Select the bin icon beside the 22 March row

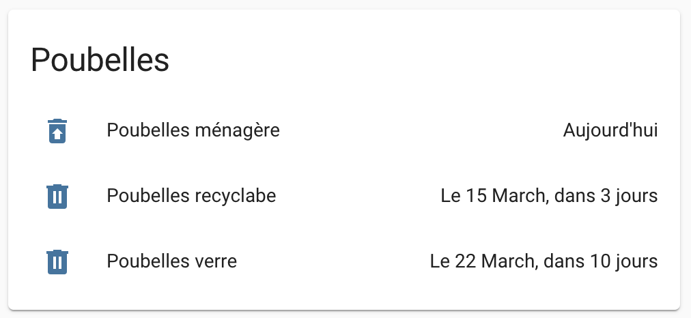[57, 262]
